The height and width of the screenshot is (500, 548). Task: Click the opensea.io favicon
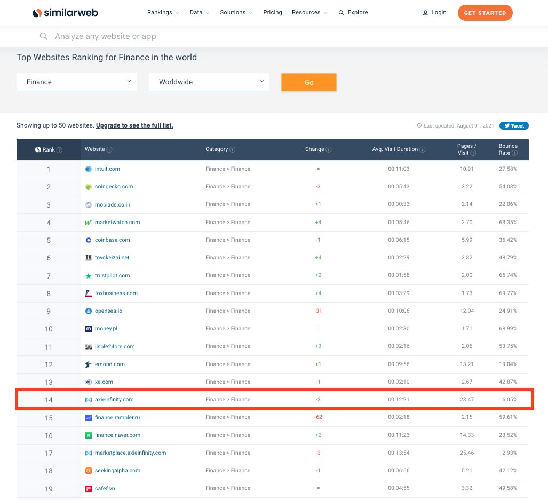[89, 311]
